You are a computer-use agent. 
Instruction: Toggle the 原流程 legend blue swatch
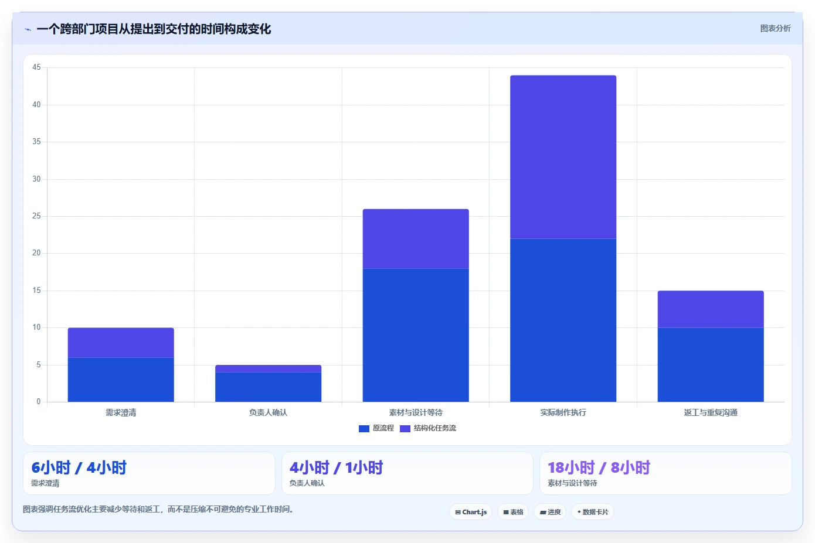(364, 429)
